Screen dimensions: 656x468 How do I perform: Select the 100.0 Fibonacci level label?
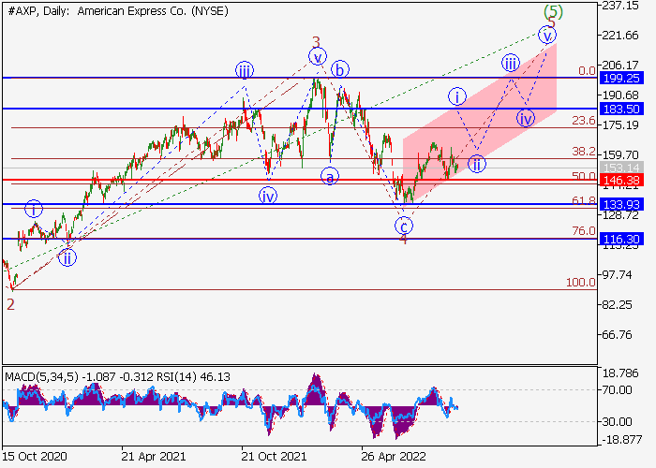[580, 282]
